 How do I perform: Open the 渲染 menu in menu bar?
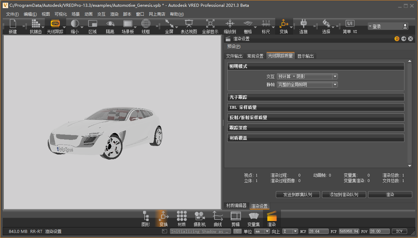114,14
